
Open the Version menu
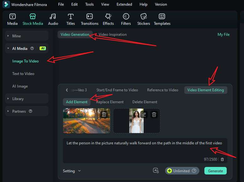pos(161,4)
